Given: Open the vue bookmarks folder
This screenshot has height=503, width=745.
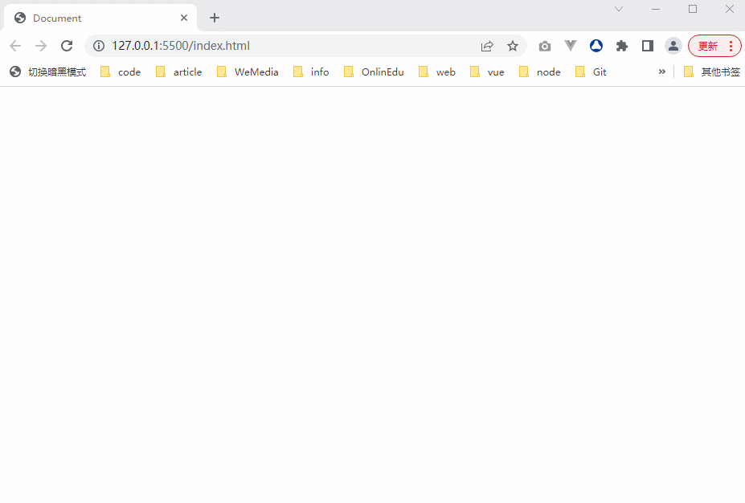Looking at the screenshot, I should [487, 72].
